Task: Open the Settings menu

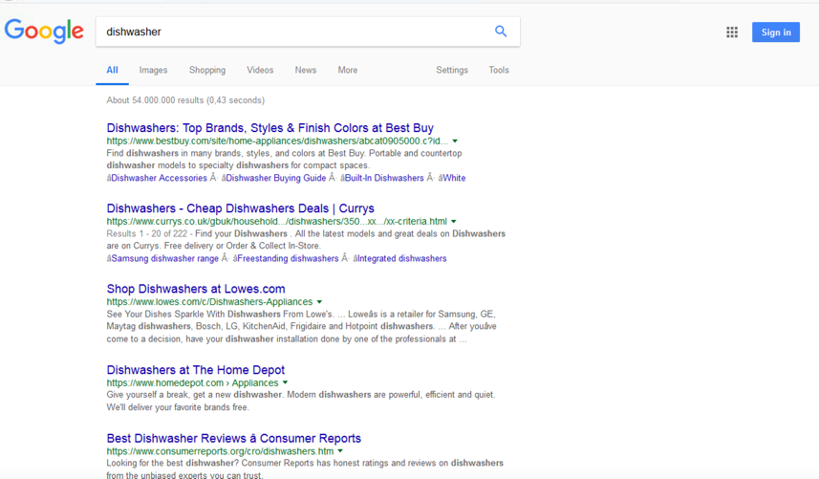Action: (x=452, y=70)
